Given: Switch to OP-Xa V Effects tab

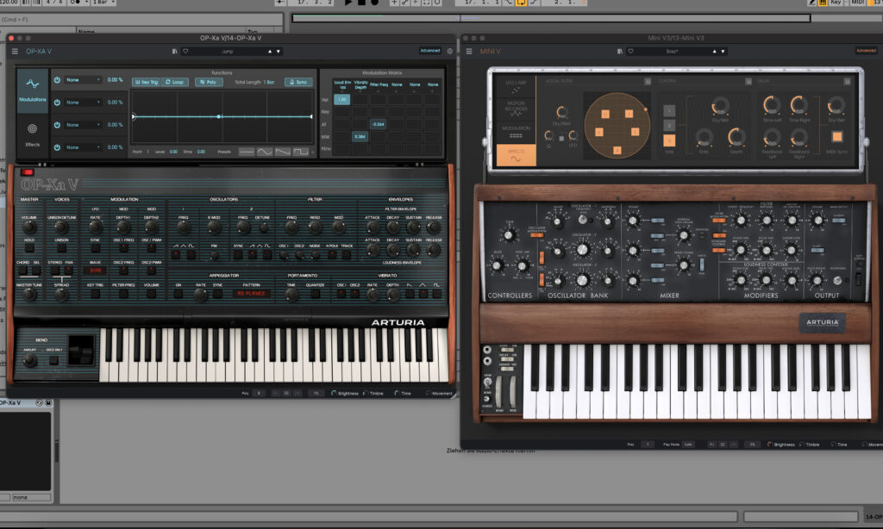Looking at the screenshot, I should [32, 135].
